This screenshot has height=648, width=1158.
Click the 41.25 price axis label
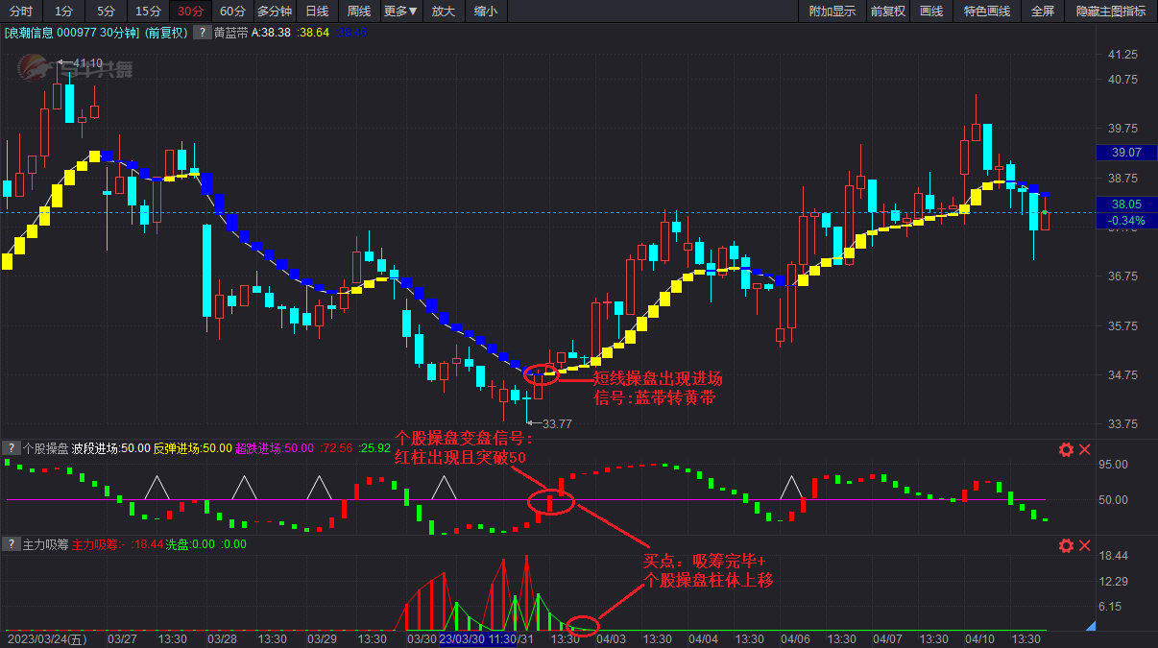point(1123,55)
